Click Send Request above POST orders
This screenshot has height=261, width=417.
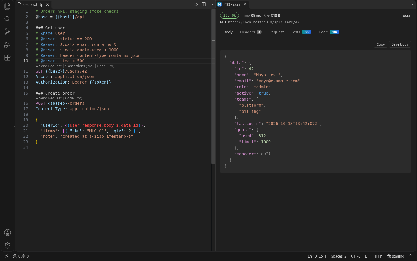pyautogui.click(x=49, y=98)
